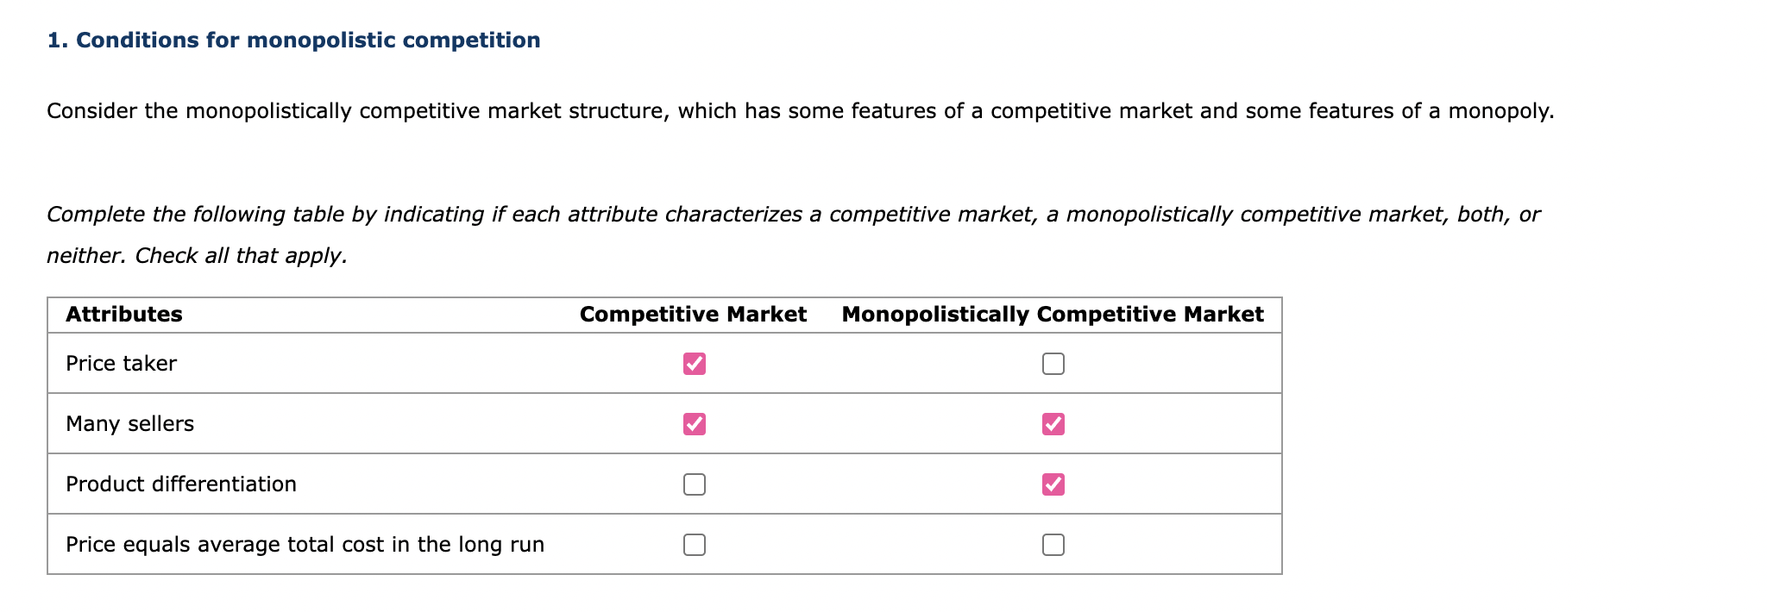Image resolution: width=1767 pixels, height=612 pixels.
Task: Click the Monopolistically Competitive Market column header
Action: (1053, 315)
